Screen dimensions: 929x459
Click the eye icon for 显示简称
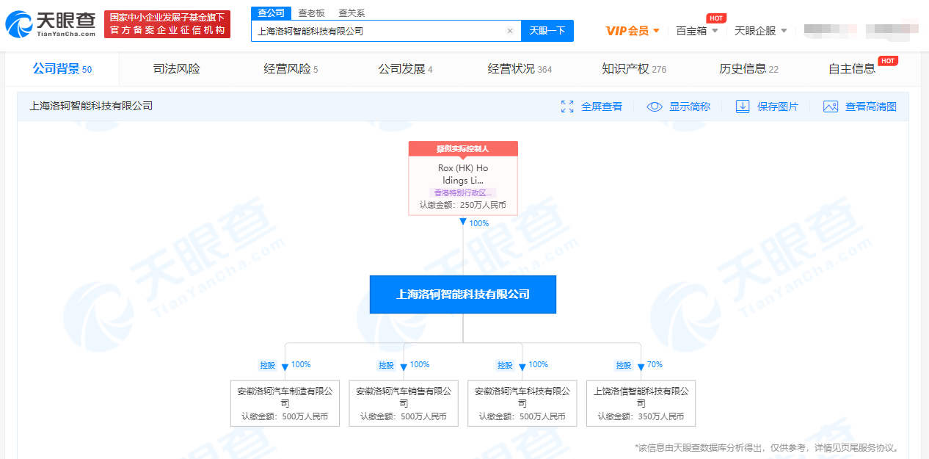pos(655,106)
